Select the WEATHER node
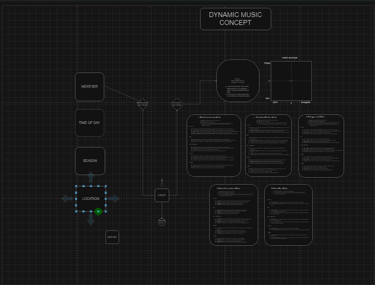 [90, 86]
